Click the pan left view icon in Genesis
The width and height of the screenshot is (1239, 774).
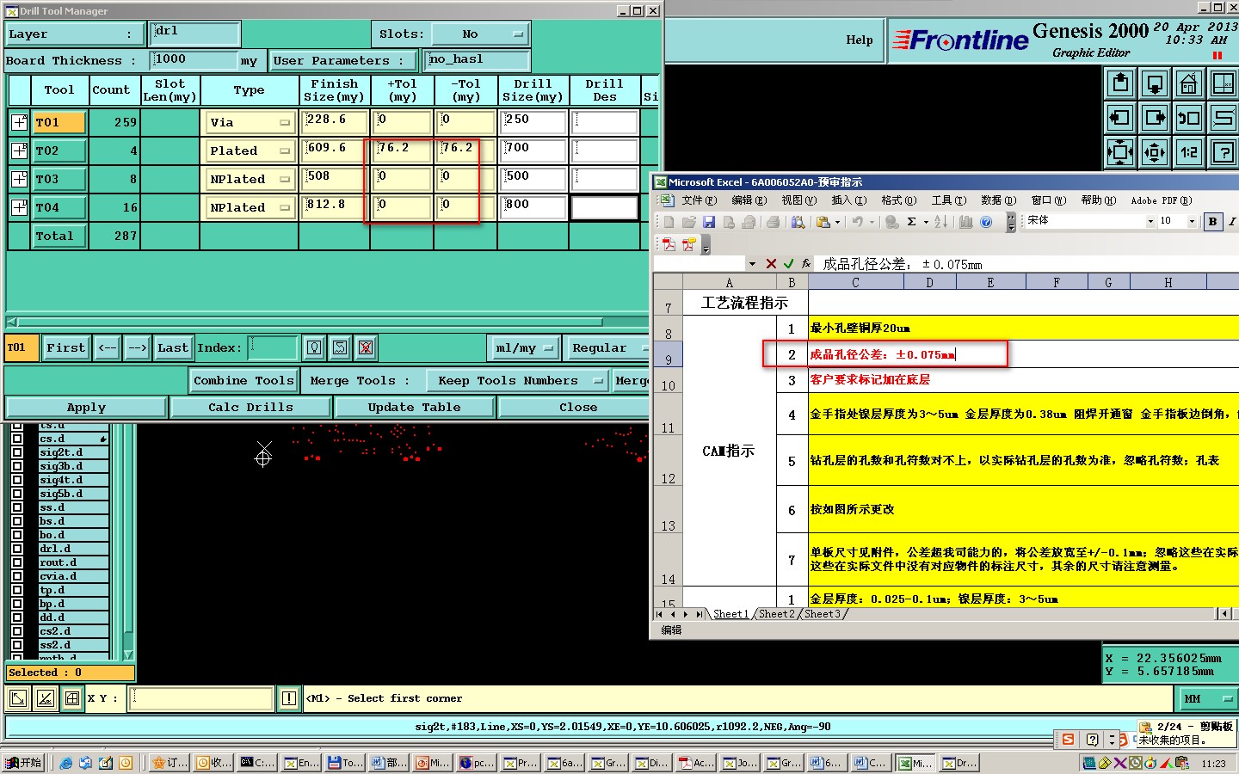coord(1120,118)
